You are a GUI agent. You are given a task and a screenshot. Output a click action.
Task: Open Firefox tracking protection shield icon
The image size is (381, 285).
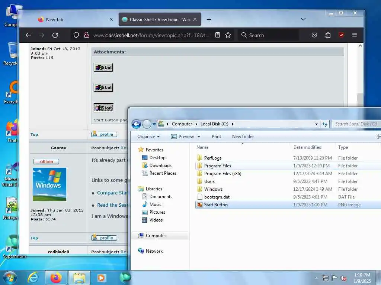(76, 35)
